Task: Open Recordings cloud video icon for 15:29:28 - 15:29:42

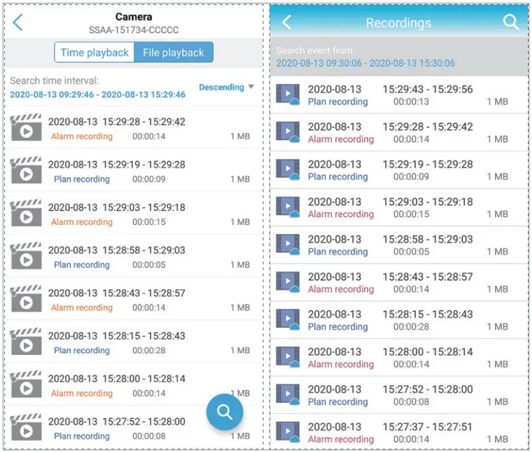Action: point(288,132)
